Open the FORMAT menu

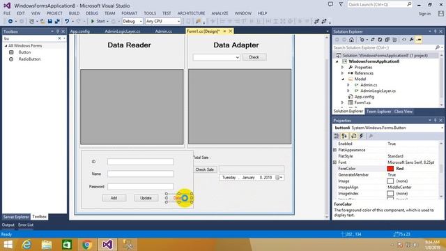click(x=129, y=13)
